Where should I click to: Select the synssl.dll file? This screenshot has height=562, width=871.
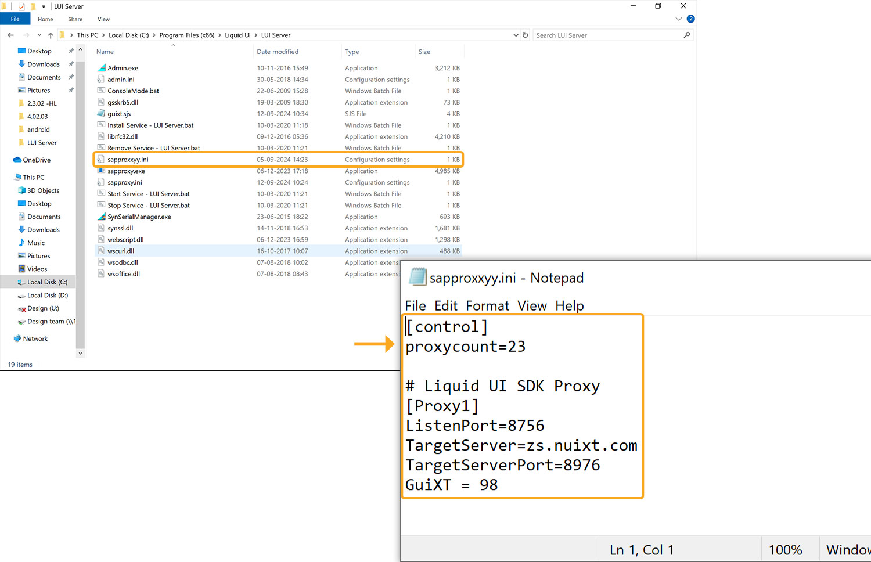tap(120, 228)
